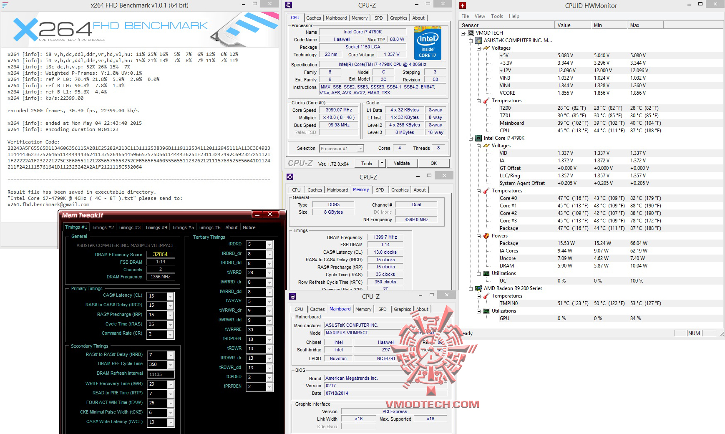Click the x264.fhd.benchmark@gmail.com email address
Screen dimensions: 725x434
tap(48, 204)
